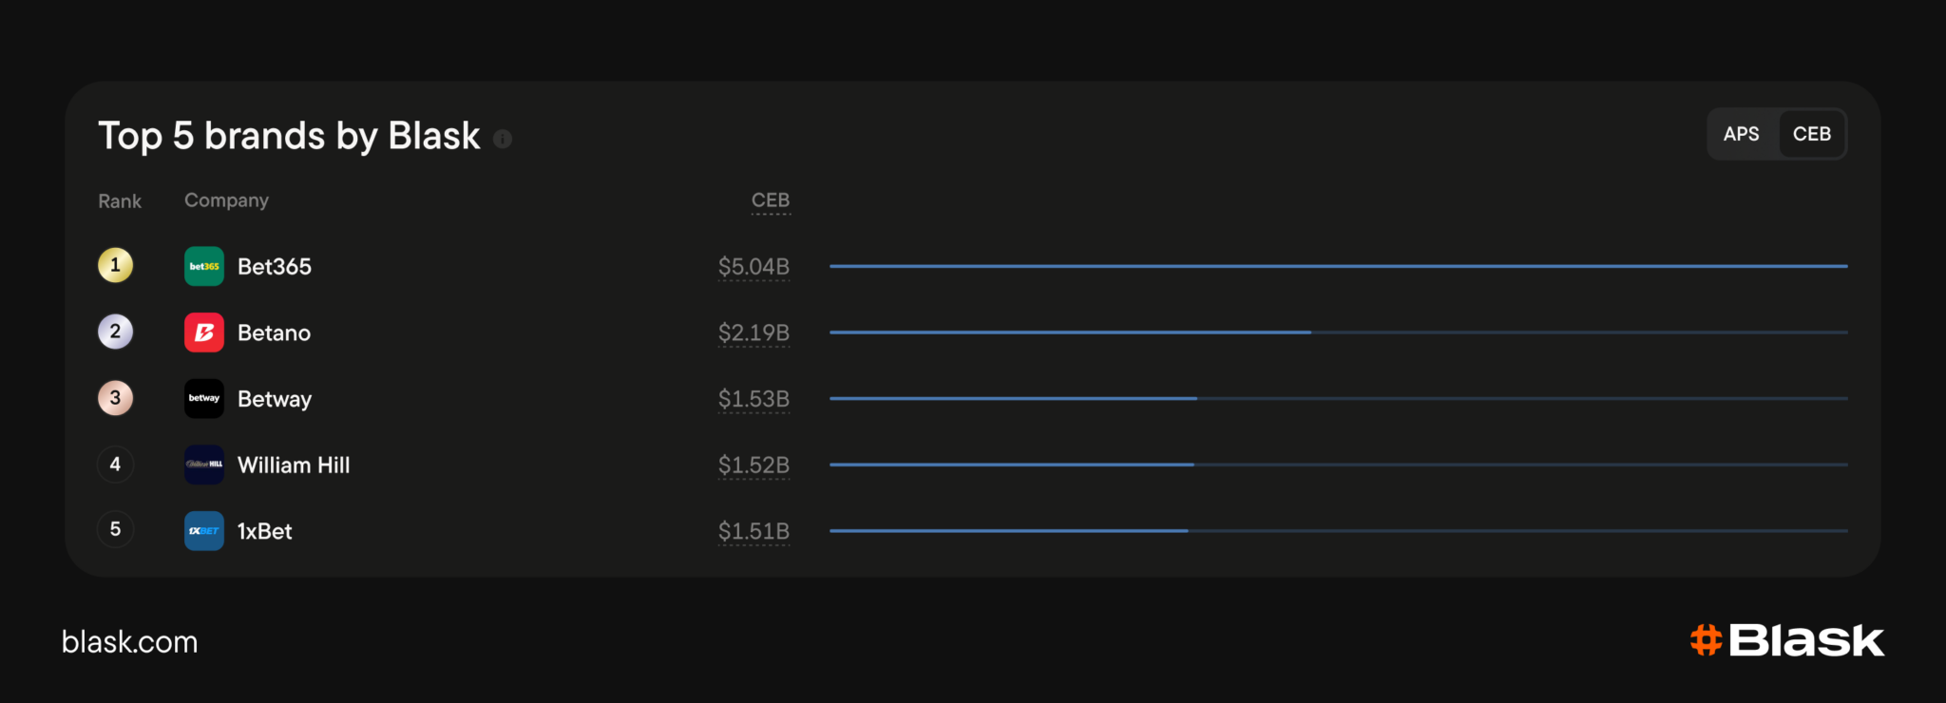Click the Bet365 CEB progress bar
Image resolution: width=1946 pixels, height=703 pixels.
pyautogui.click(x=1338, y=266)
